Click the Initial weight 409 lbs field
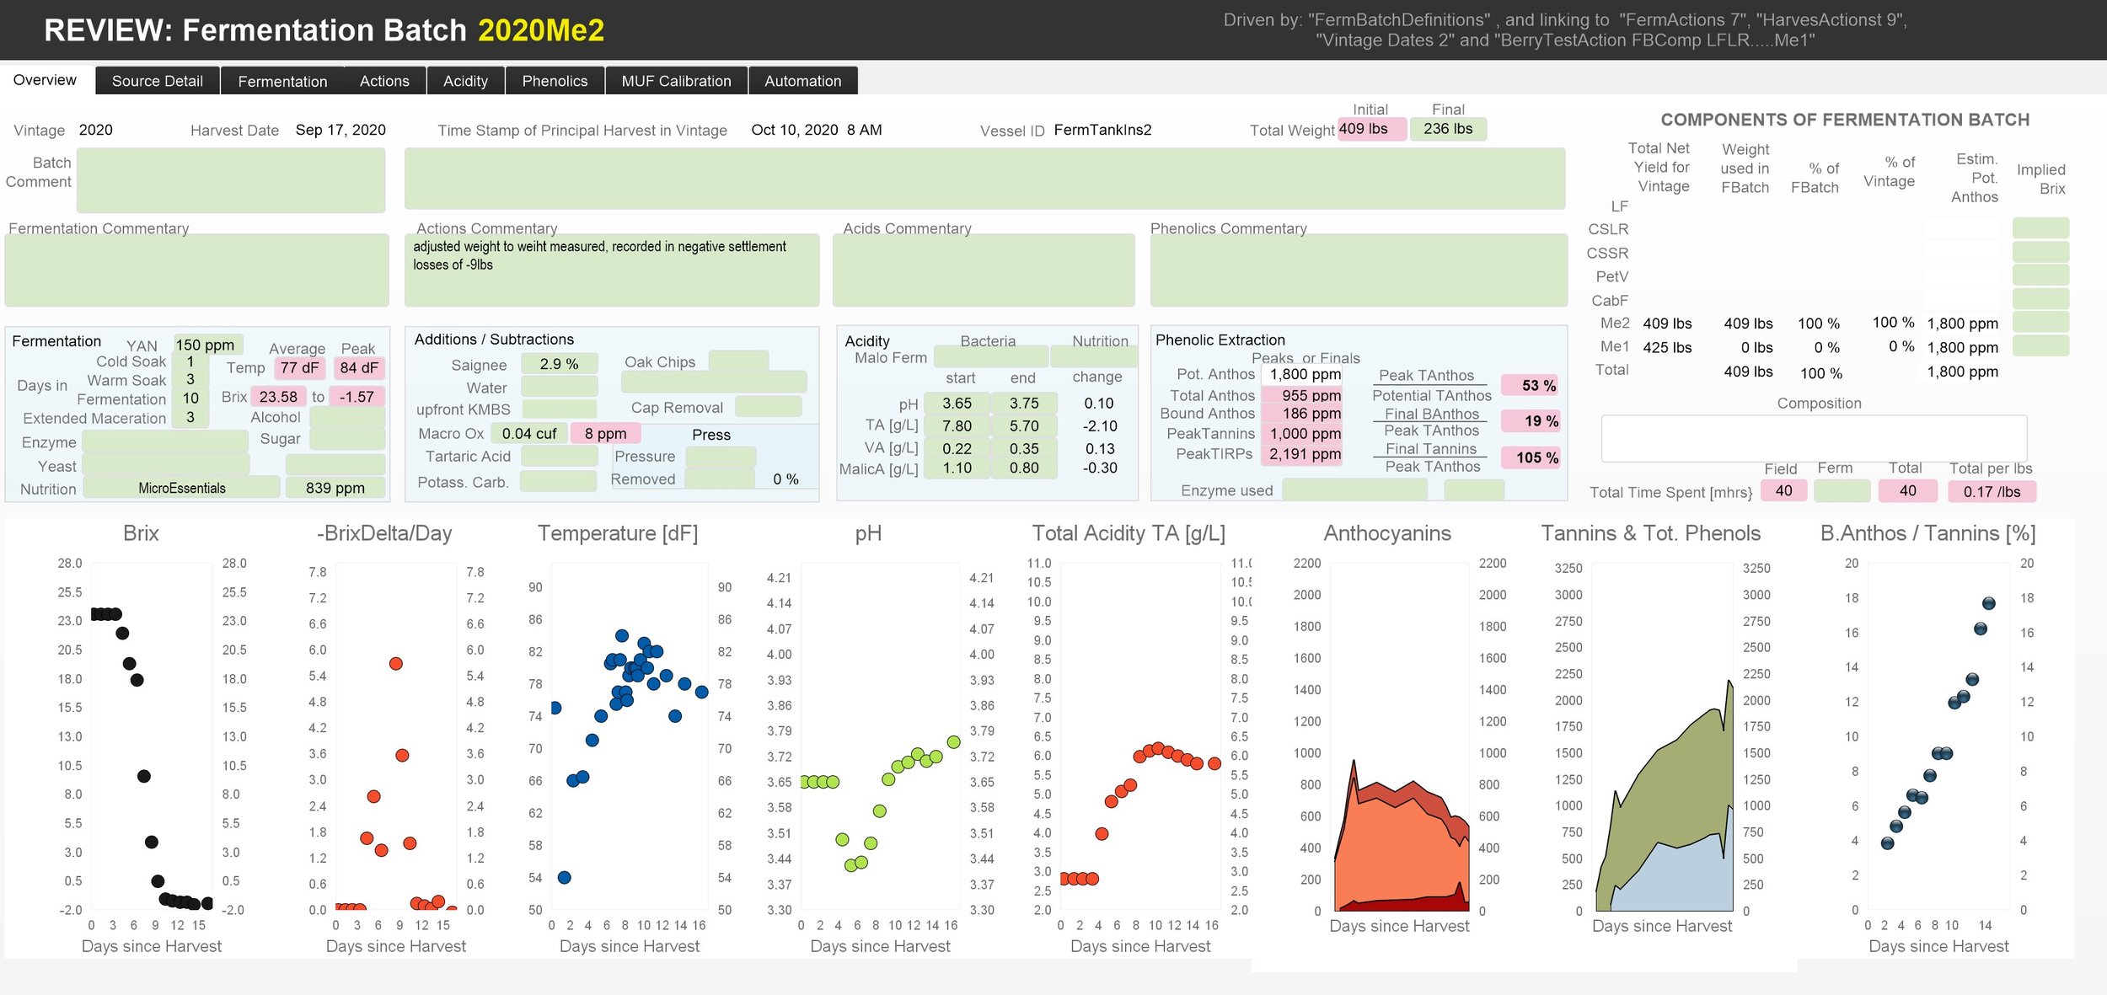The image size is (2107, 995). [x=1371, y=129]
